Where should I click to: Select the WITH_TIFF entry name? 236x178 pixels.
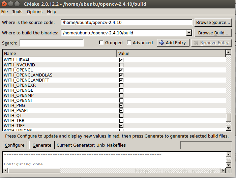point(14,126)
